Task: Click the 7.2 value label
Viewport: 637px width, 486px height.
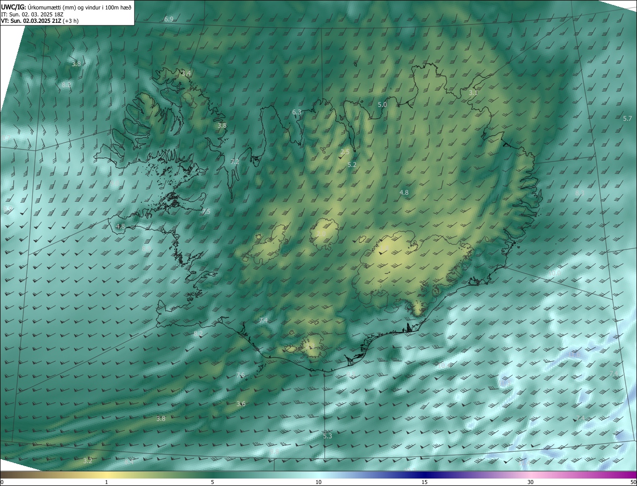Action: click(235, 162)
